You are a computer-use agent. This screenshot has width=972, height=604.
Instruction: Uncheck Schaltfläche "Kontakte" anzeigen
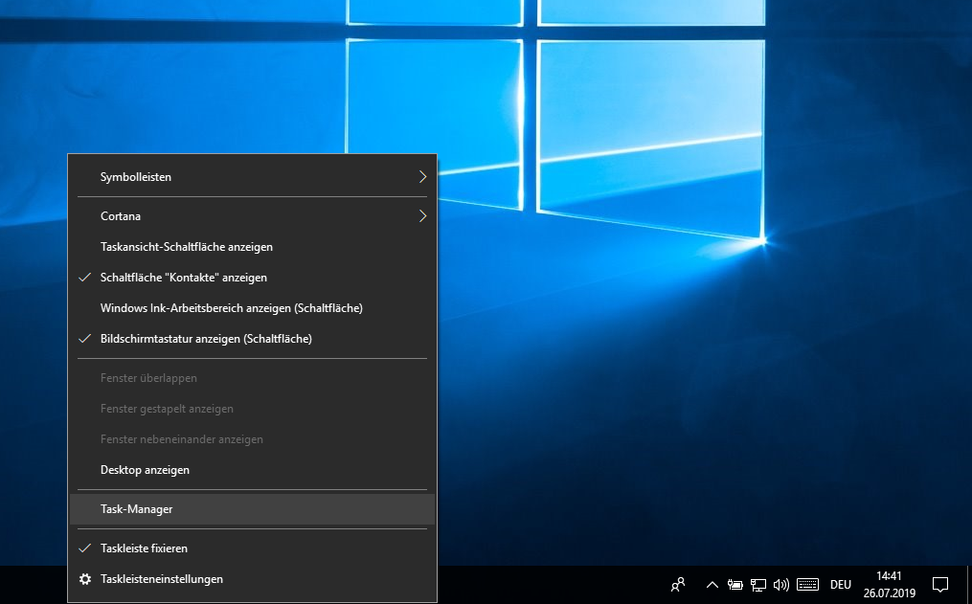pos(252,277)
